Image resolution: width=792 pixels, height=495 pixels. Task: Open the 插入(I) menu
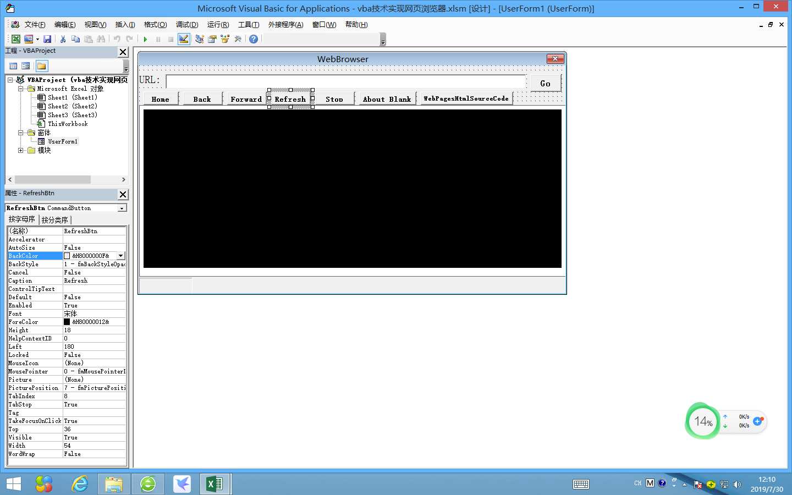pyautogui.click(x=125, y=25)
